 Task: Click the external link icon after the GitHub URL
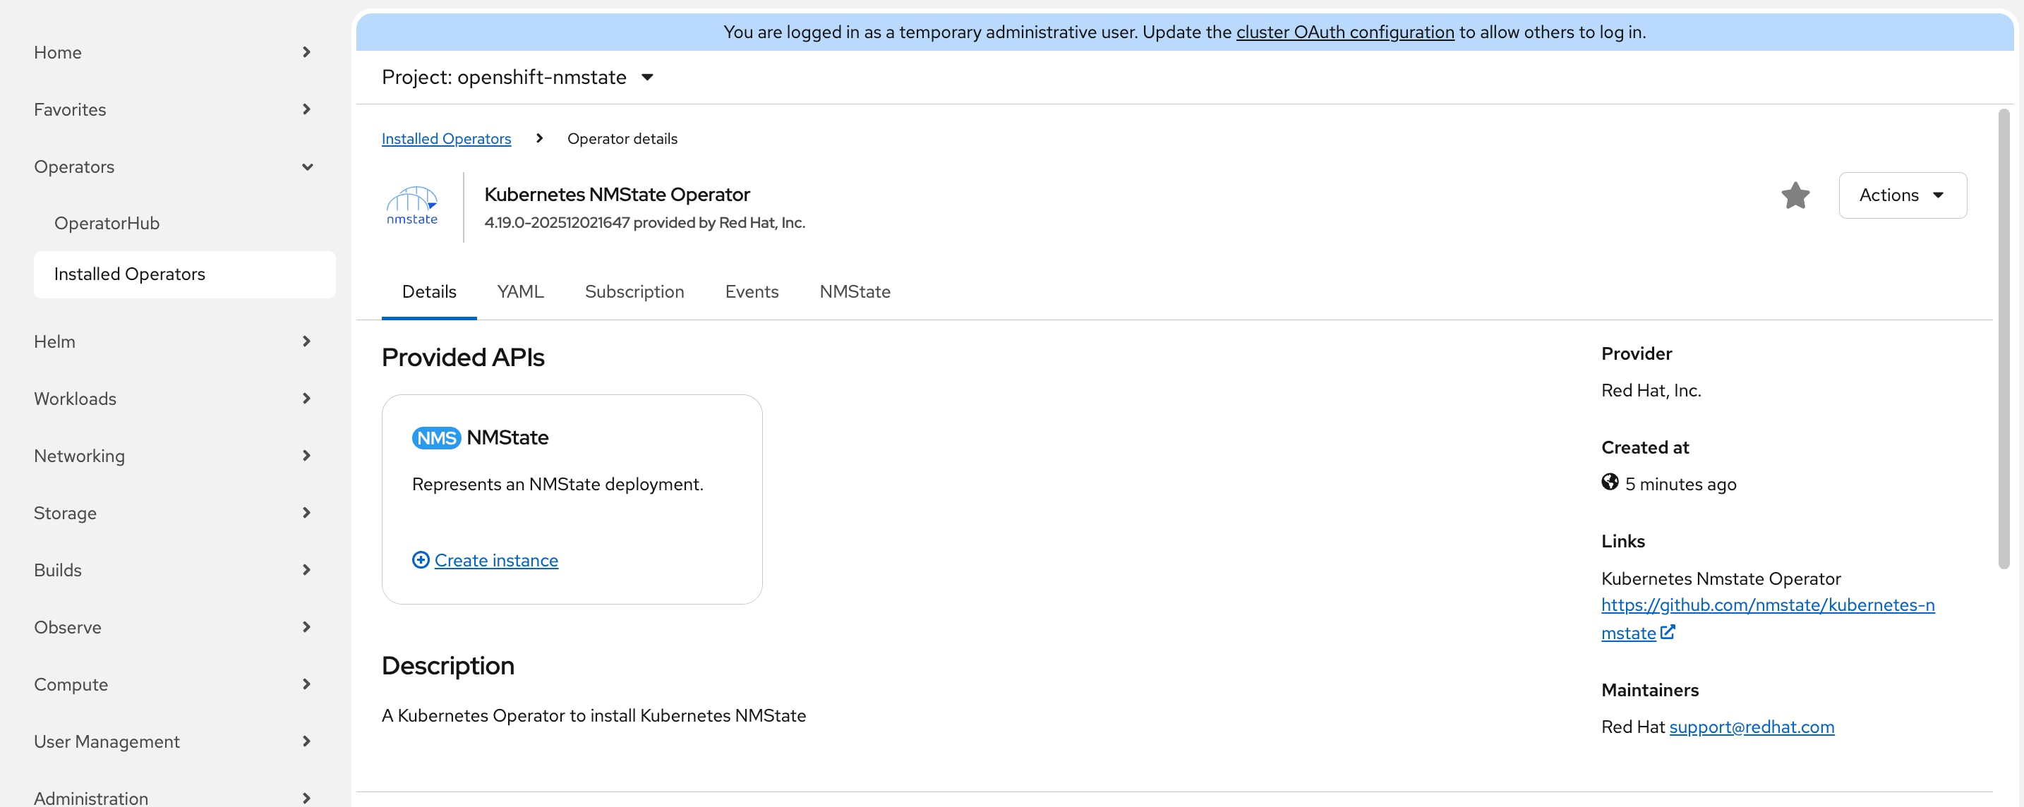click(1668, 632)
